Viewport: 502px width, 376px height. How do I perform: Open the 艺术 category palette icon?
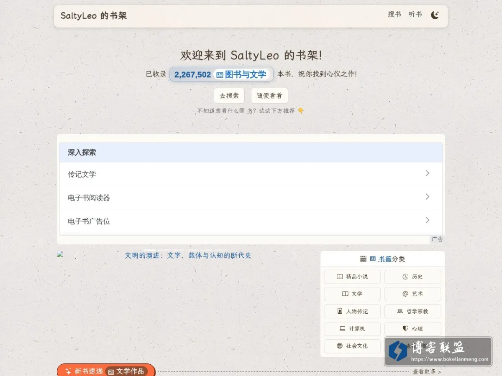405,294
